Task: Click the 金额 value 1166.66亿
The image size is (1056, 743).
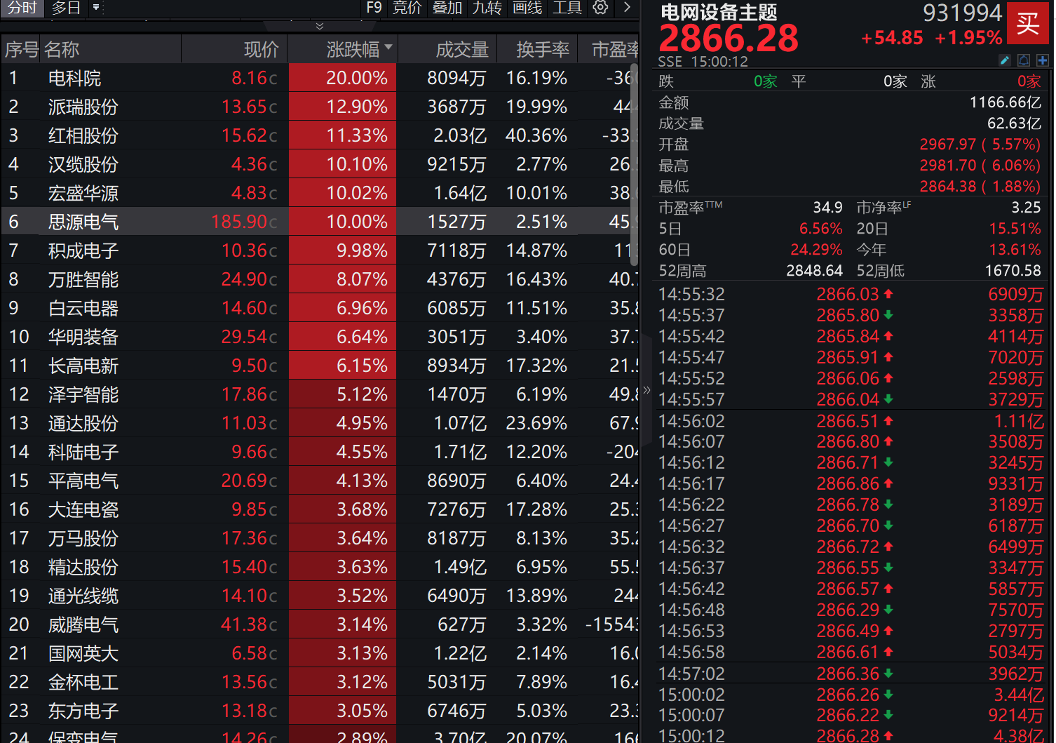Action: [x=1005, y=102]
